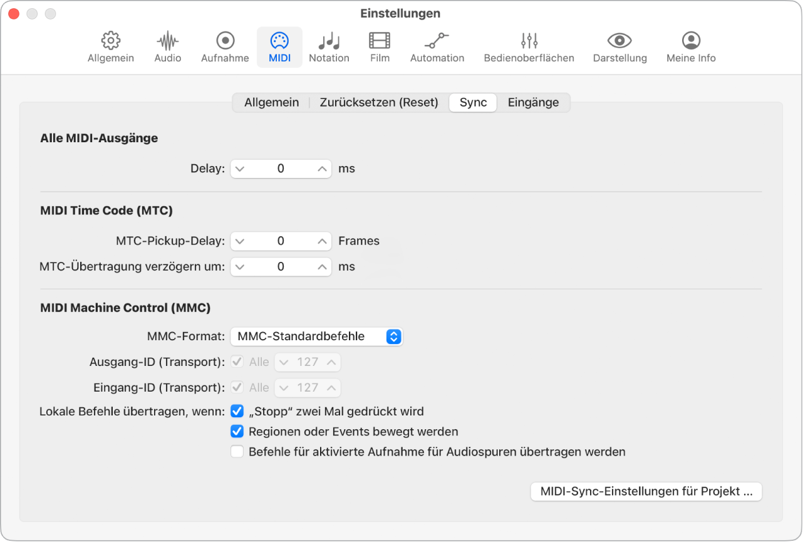Open the MMC-Format dropdown
Screen dimensions: 803x542
point(316,336)
